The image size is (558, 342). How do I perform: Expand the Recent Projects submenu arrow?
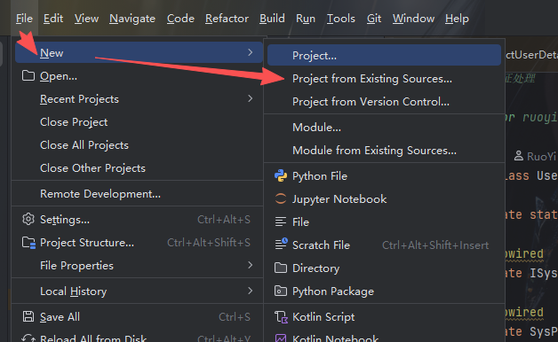pos(251,98)
